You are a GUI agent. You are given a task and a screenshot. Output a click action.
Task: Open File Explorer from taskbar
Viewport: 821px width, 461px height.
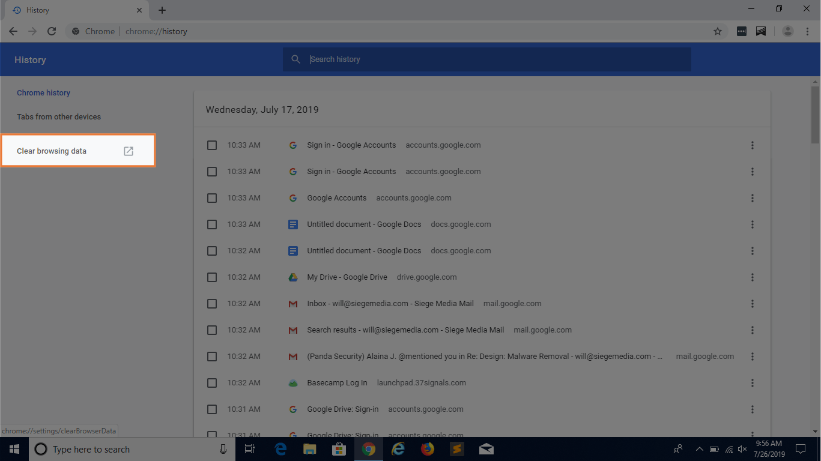pyautogui.click(x=310, y=449)
